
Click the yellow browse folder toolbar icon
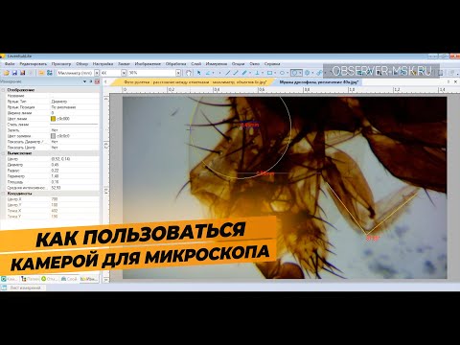tap(41, 73)
